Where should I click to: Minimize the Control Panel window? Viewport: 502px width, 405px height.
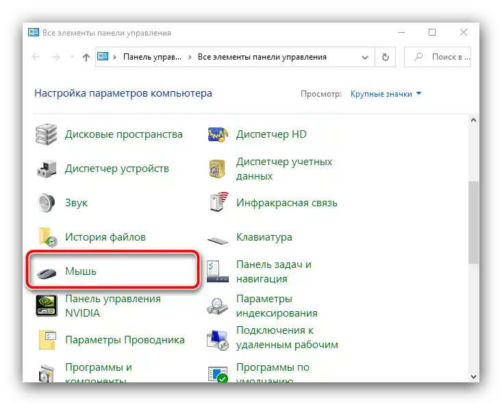pyautogui.click(x=401, y=32)
